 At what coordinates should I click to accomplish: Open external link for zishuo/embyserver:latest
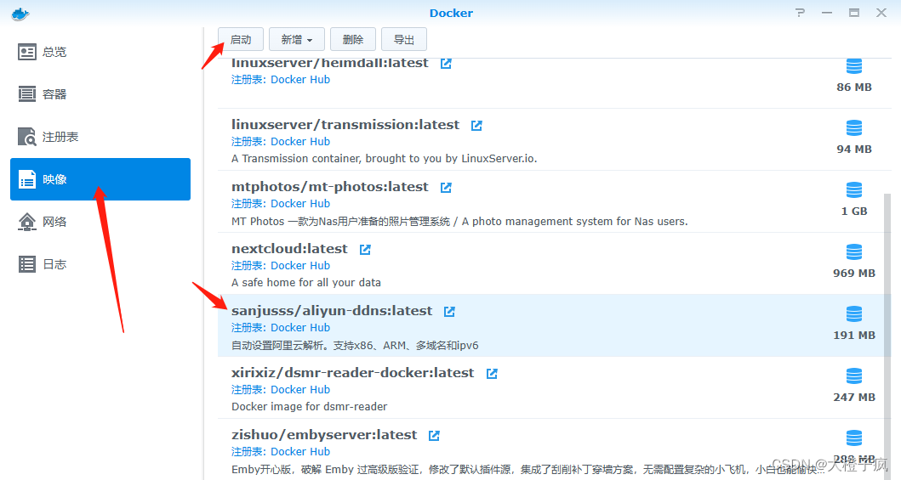[x=434, y=435]
